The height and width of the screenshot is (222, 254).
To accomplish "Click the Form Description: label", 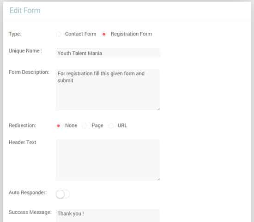I will tap(29, 72).
